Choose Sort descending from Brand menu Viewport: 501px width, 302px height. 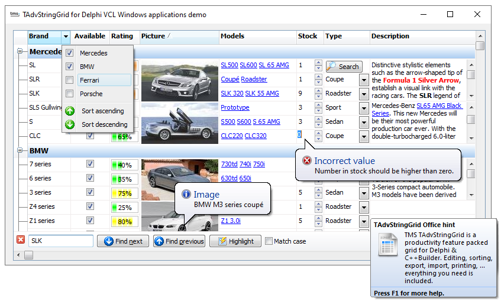[98, 124]
